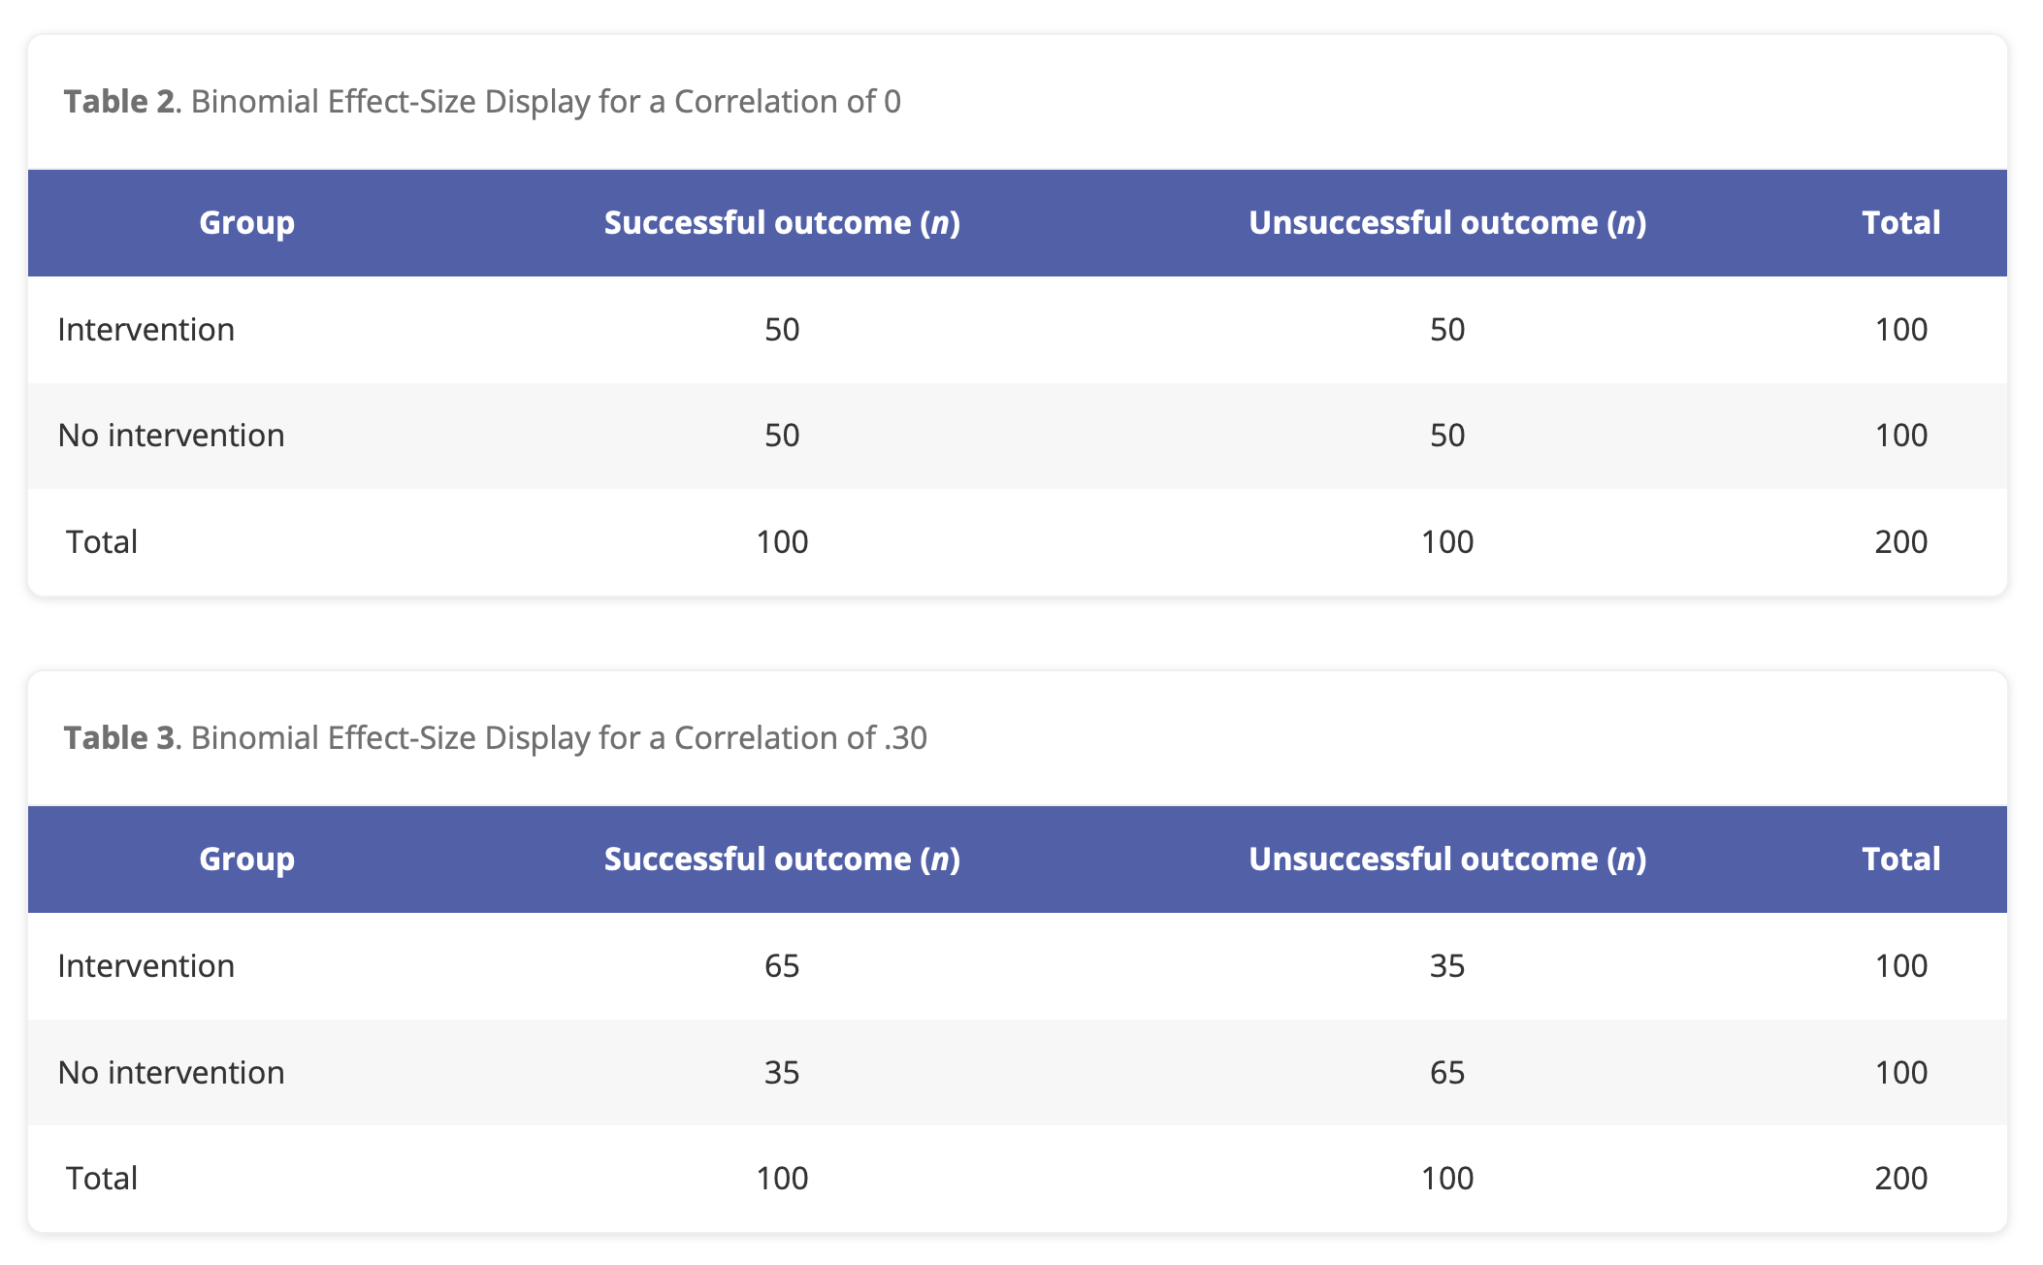Image resolution: width=2043 pixels, height=1265 pixels.
Task: Select Table 2's Total column header
Action: pos(1900,223)
